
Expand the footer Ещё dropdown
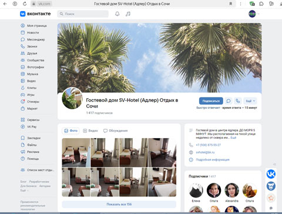[24, 190]
